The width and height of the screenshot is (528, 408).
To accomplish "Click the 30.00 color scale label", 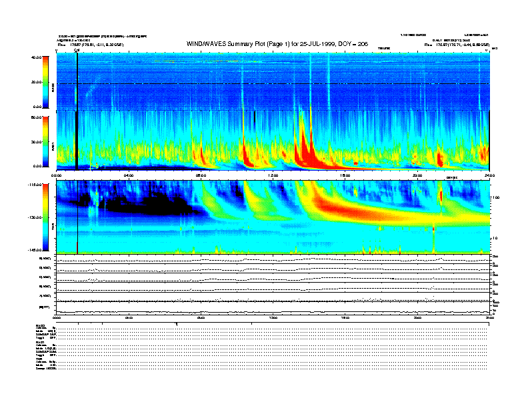I will [37, 142].
